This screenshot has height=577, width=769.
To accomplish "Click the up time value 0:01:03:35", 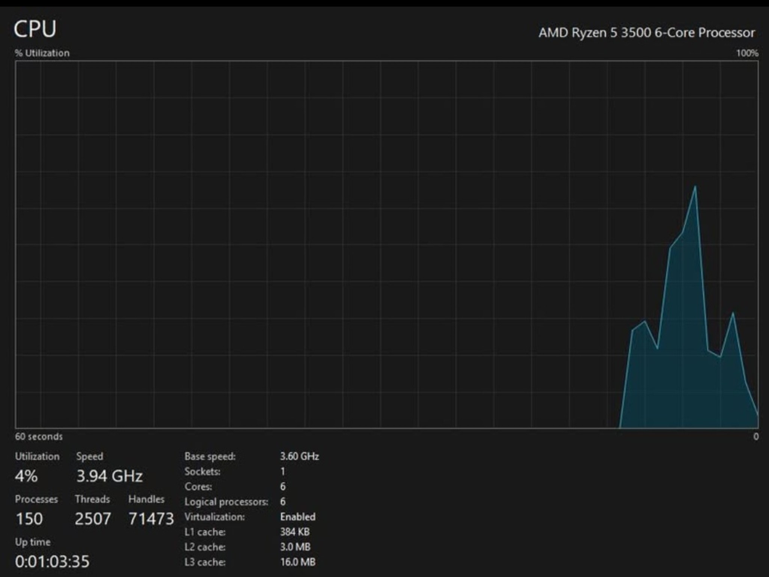I will [52, 562].
